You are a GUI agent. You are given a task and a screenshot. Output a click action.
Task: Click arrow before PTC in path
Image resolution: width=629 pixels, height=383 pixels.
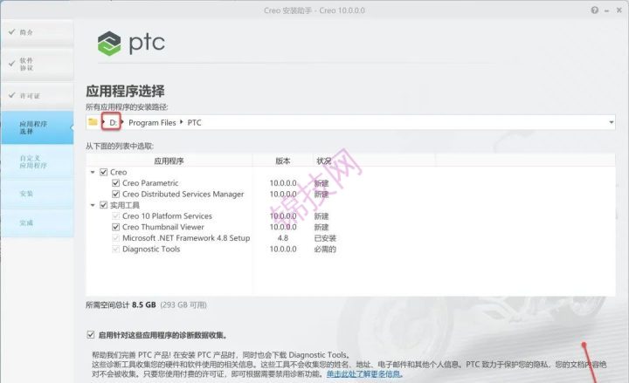[182, 122]
